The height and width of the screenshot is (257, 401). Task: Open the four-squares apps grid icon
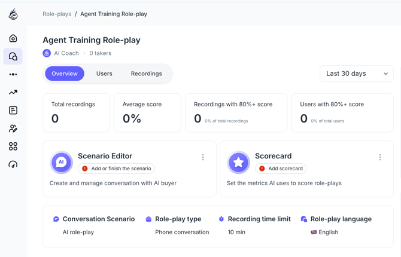[x=13, y=146]
